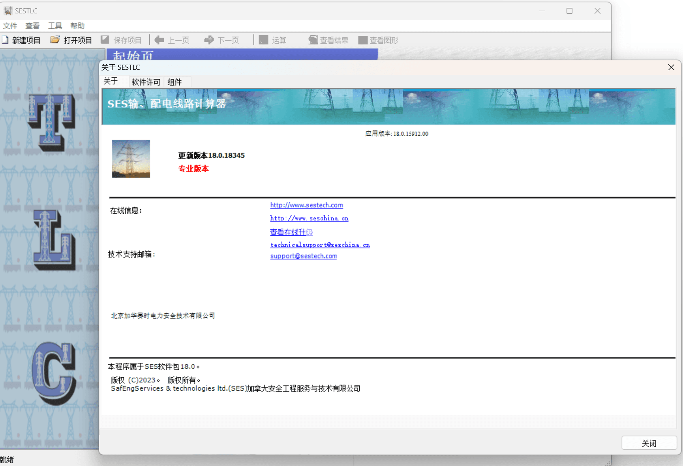Open the 文件 (File) menu
The image size is (683, 466).
[x=10, y=26]
